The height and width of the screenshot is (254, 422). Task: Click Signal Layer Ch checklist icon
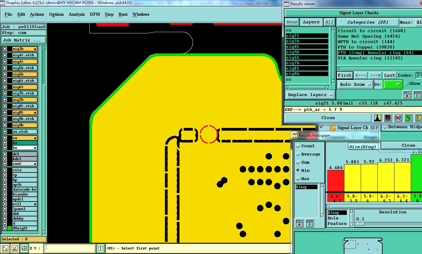click(x=333, y=128)
